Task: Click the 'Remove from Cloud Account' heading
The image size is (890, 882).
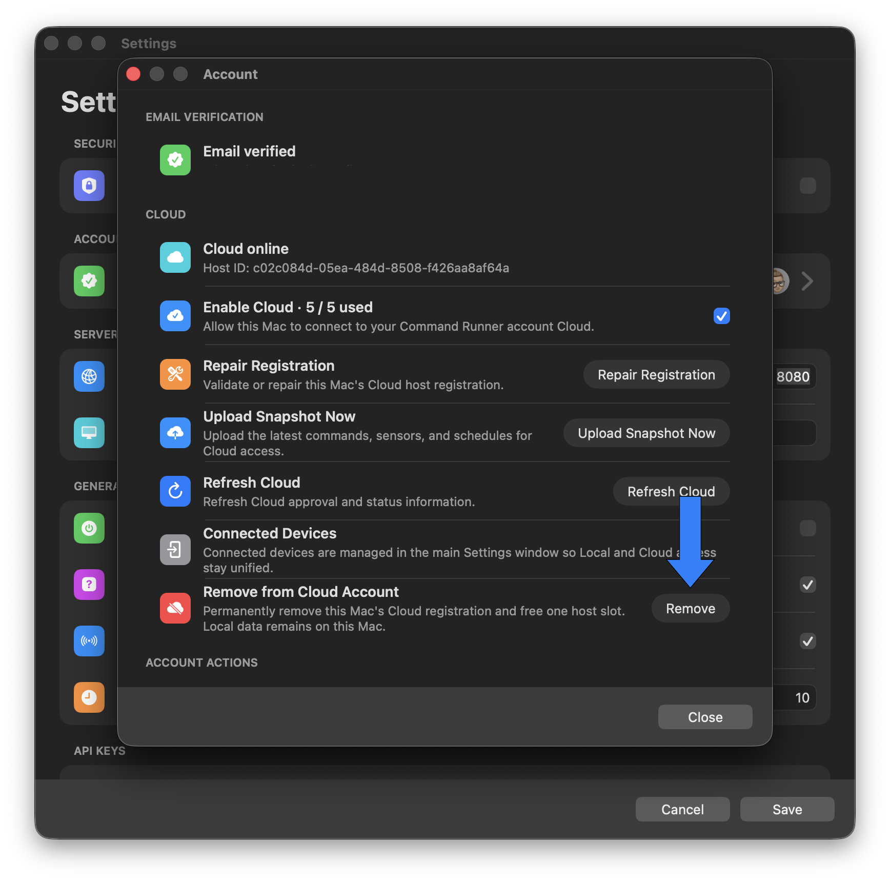Action: [301, 592]
